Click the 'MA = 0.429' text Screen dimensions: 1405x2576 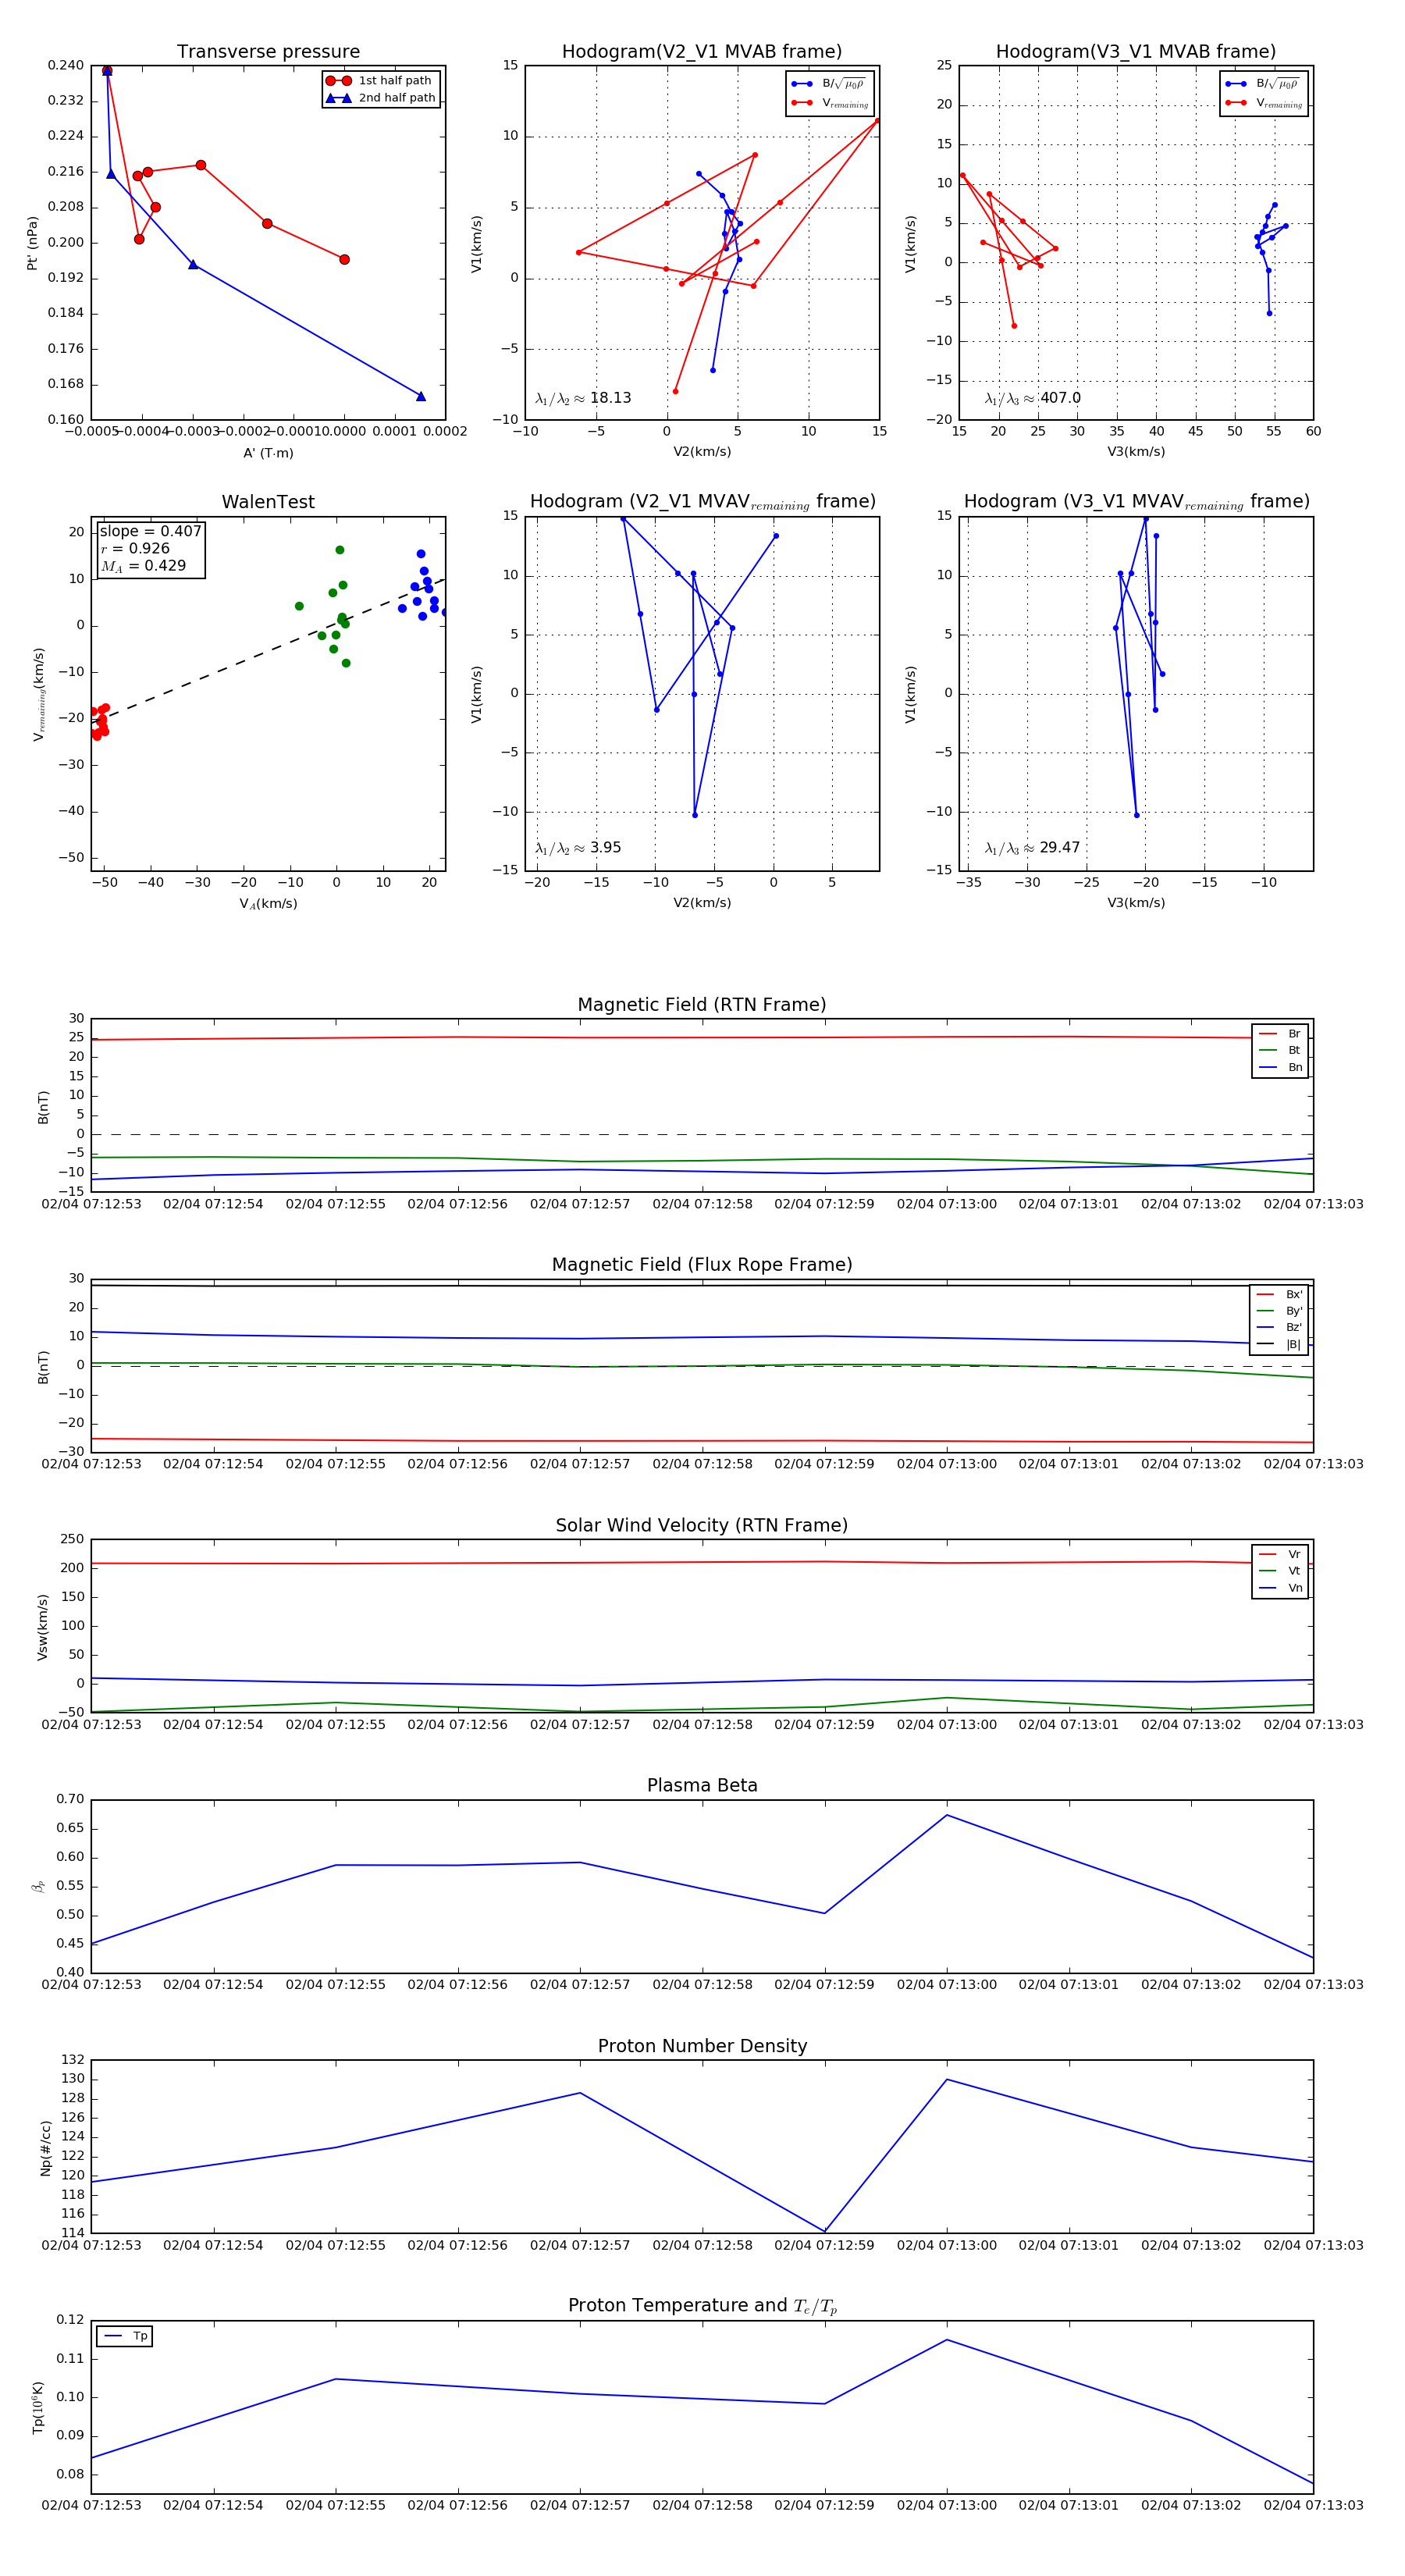coord(143,566)
